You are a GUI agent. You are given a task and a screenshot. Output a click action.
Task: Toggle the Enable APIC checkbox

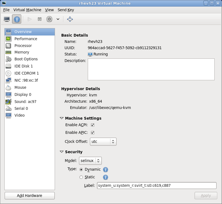pos(92,132)
